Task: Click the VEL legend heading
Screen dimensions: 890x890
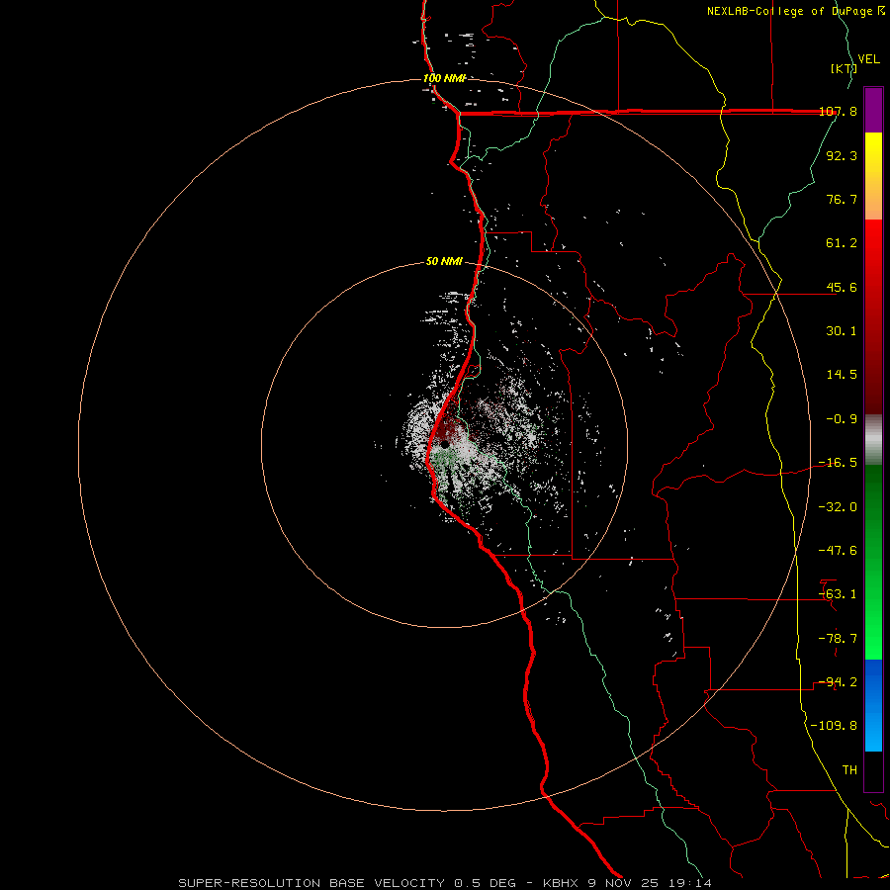Action: pyautogui.click(x=869, y=59)
